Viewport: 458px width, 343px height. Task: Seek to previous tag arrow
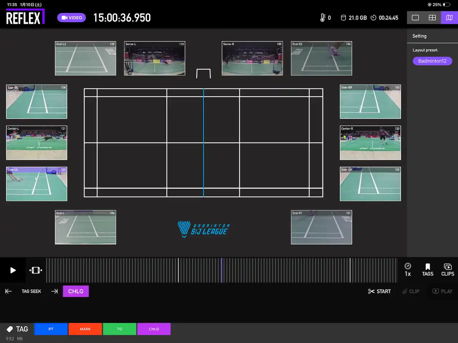(9, 291)
